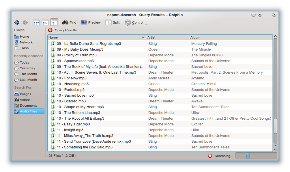This screenshot has height=172, width=290.
Task: Sort by the Name column header
Action: click(x=96, y=37)
